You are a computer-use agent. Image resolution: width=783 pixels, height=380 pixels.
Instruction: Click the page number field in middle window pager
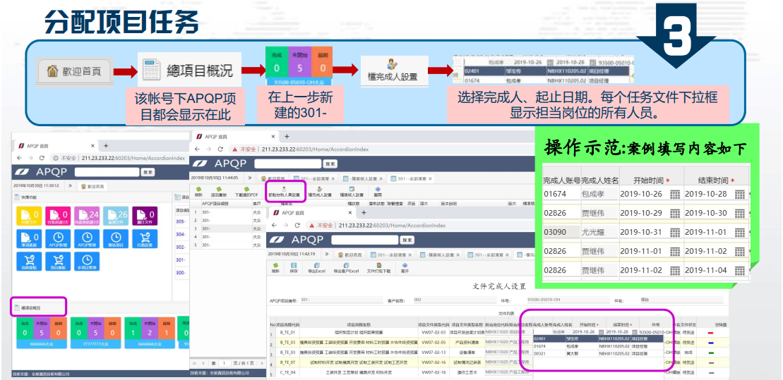pyautogui.click(x=225, y=363)
